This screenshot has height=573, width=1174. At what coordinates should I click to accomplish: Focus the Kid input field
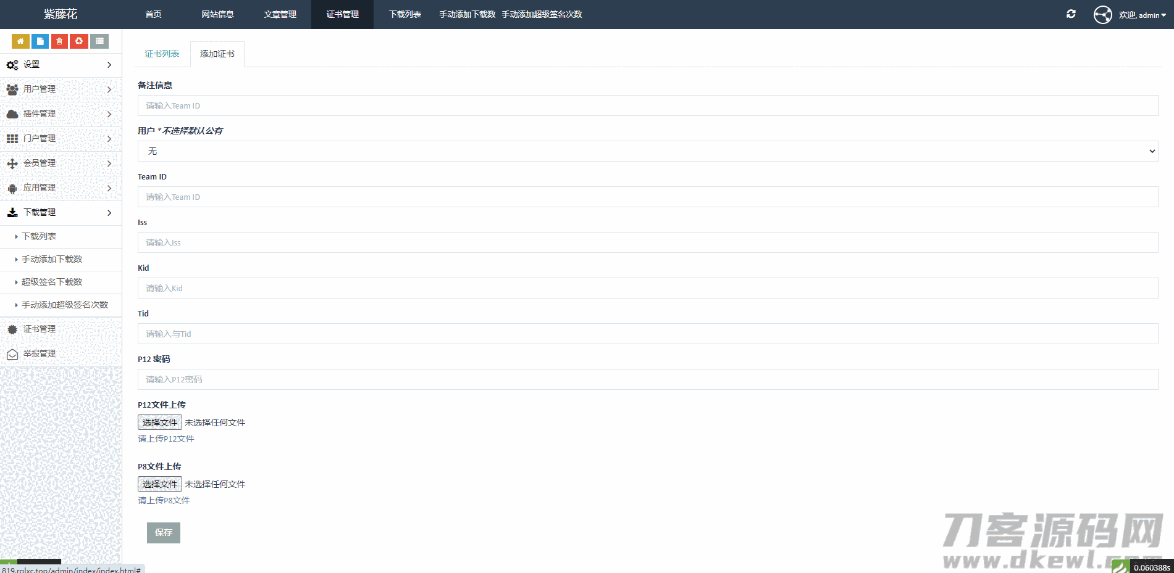pyautogui.click(x=648, y=288)
